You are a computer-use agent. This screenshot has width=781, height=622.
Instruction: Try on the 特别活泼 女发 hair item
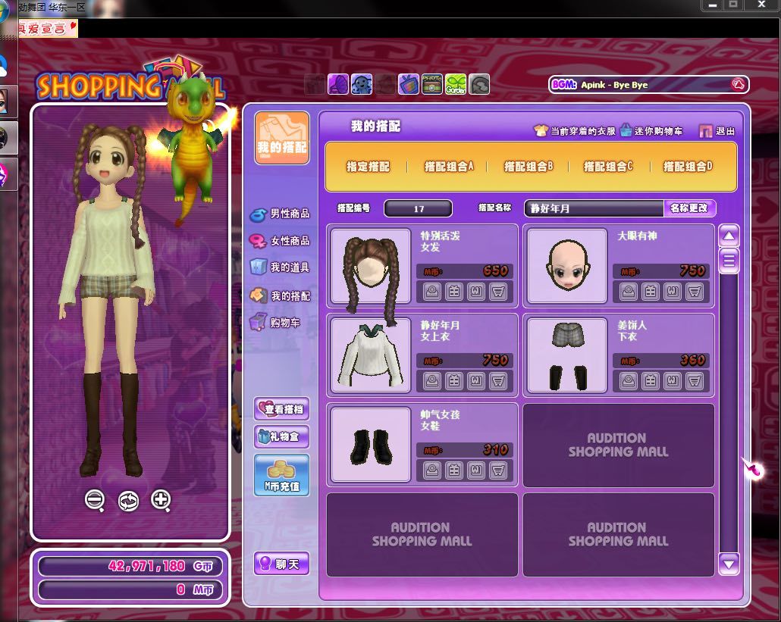(432, 291)
